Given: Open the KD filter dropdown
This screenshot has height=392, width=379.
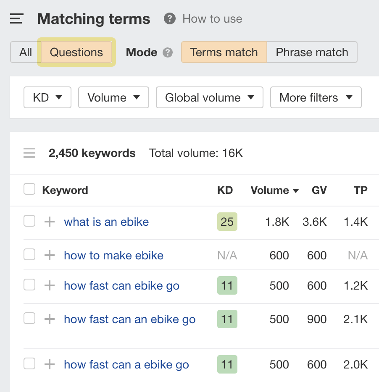Looking at the screenshot, I should pos(47,97).
